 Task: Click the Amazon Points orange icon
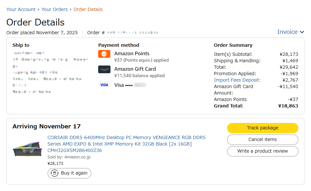point(104,54)
